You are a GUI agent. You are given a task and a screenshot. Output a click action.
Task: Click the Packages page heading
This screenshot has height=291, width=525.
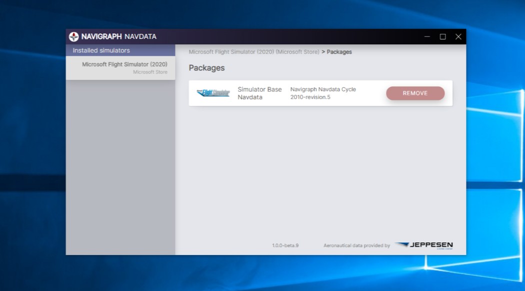(x=206, y=68)
